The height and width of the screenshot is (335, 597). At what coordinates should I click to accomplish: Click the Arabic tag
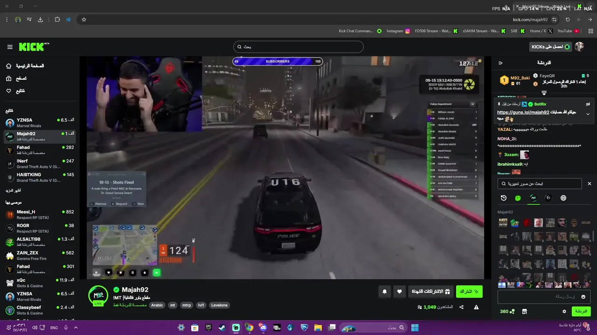point(157,305)
